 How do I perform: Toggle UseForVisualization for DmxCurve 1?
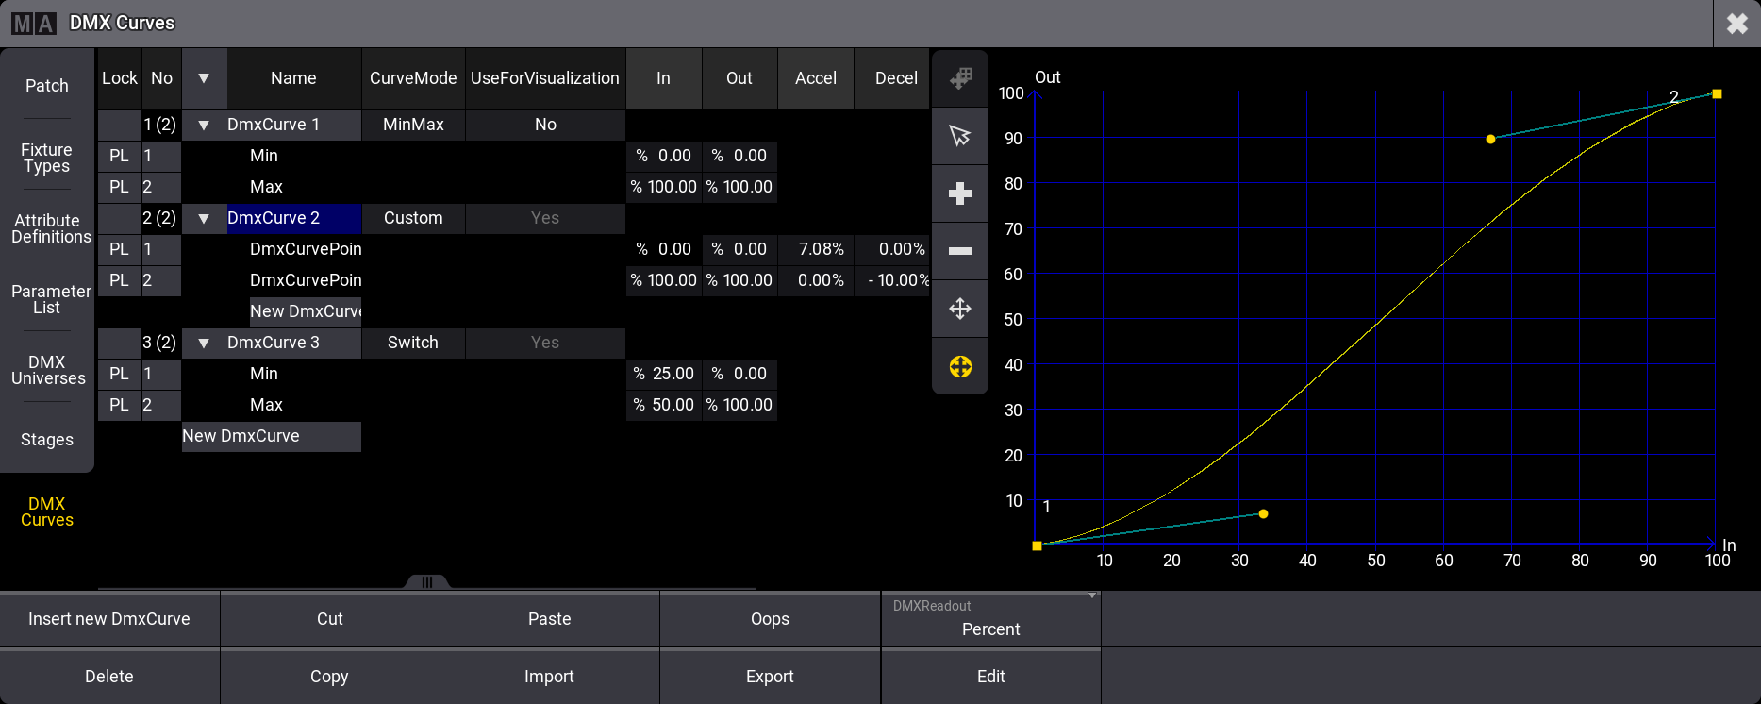point(545,125)
